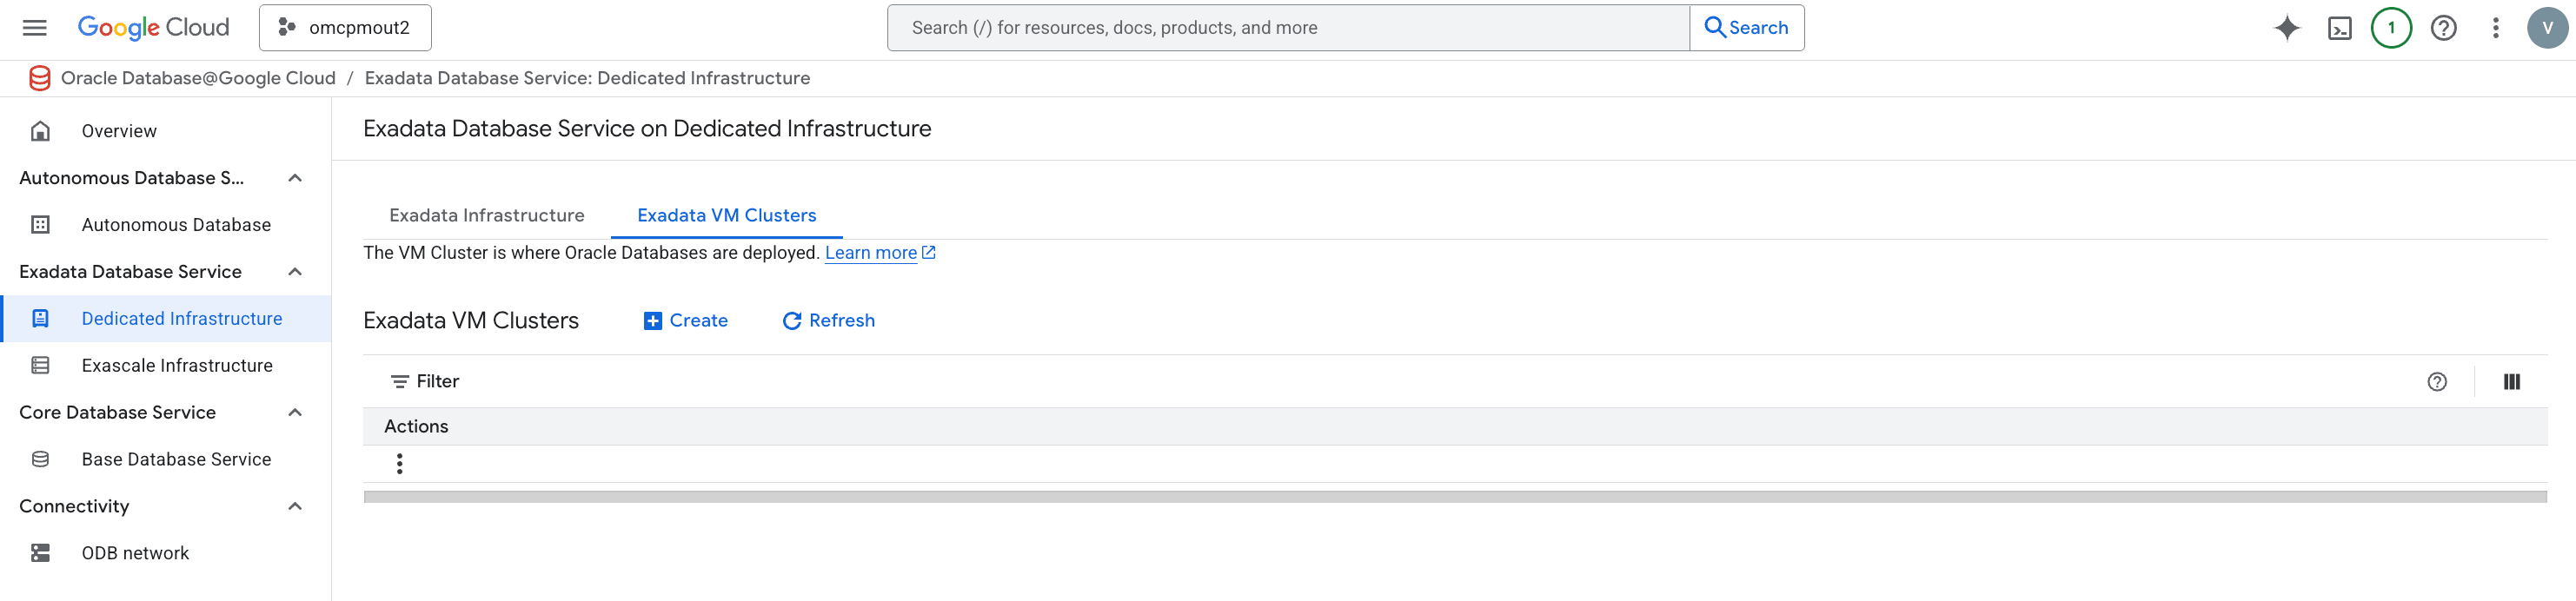
Task: Select the Overview home icon in the sidebar
Action: tap(39, 130)
